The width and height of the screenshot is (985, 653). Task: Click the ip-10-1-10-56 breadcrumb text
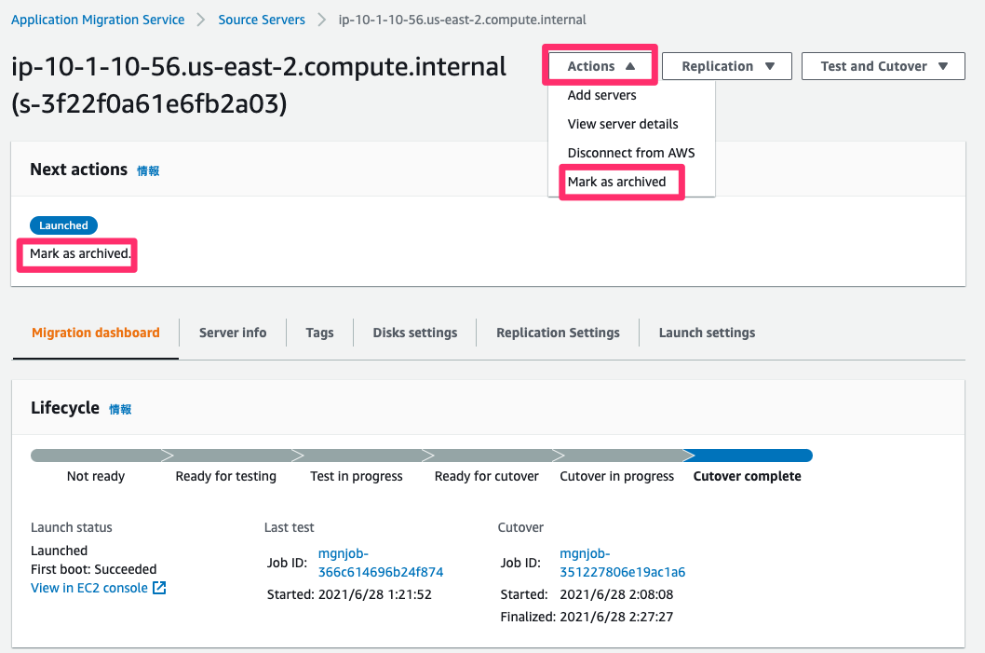click(462, 20)
